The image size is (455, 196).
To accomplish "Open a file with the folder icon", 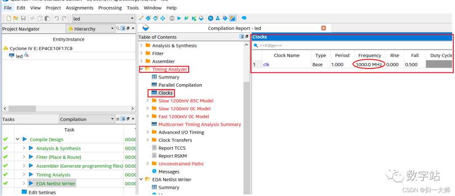I will pyautogui.click(x=16, y=19).
